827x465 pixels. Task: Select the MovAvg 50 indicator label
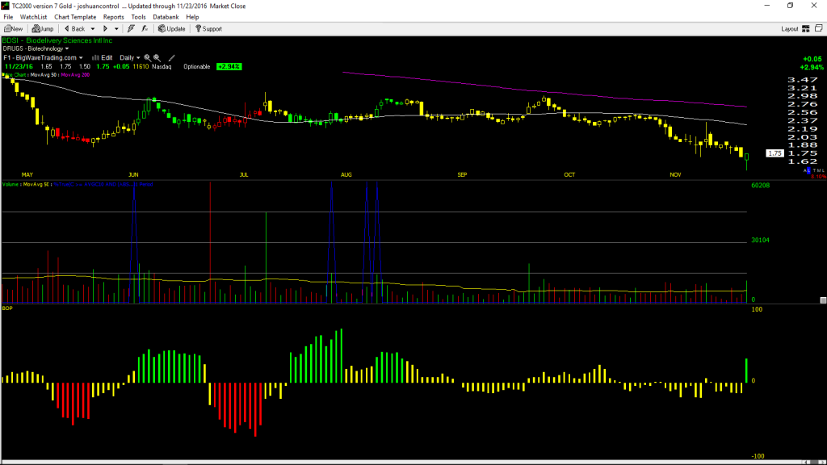coord(44,75)
